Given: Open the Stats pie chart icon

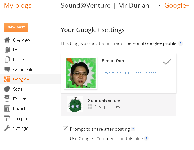Looking at the screenshot, I should tap(7, 89).
